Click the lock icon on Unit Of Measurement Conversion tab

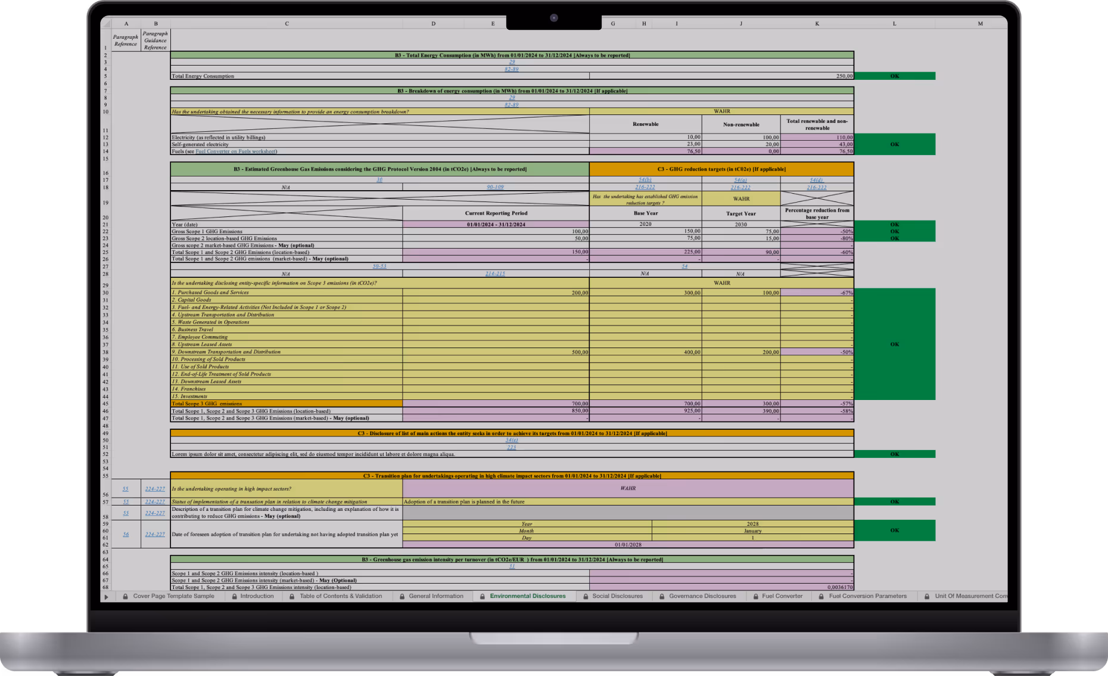[927, 596]
